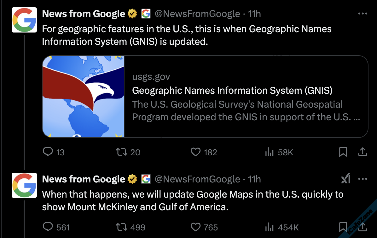View analytics showing 58K views

click(x=270, y=152)
